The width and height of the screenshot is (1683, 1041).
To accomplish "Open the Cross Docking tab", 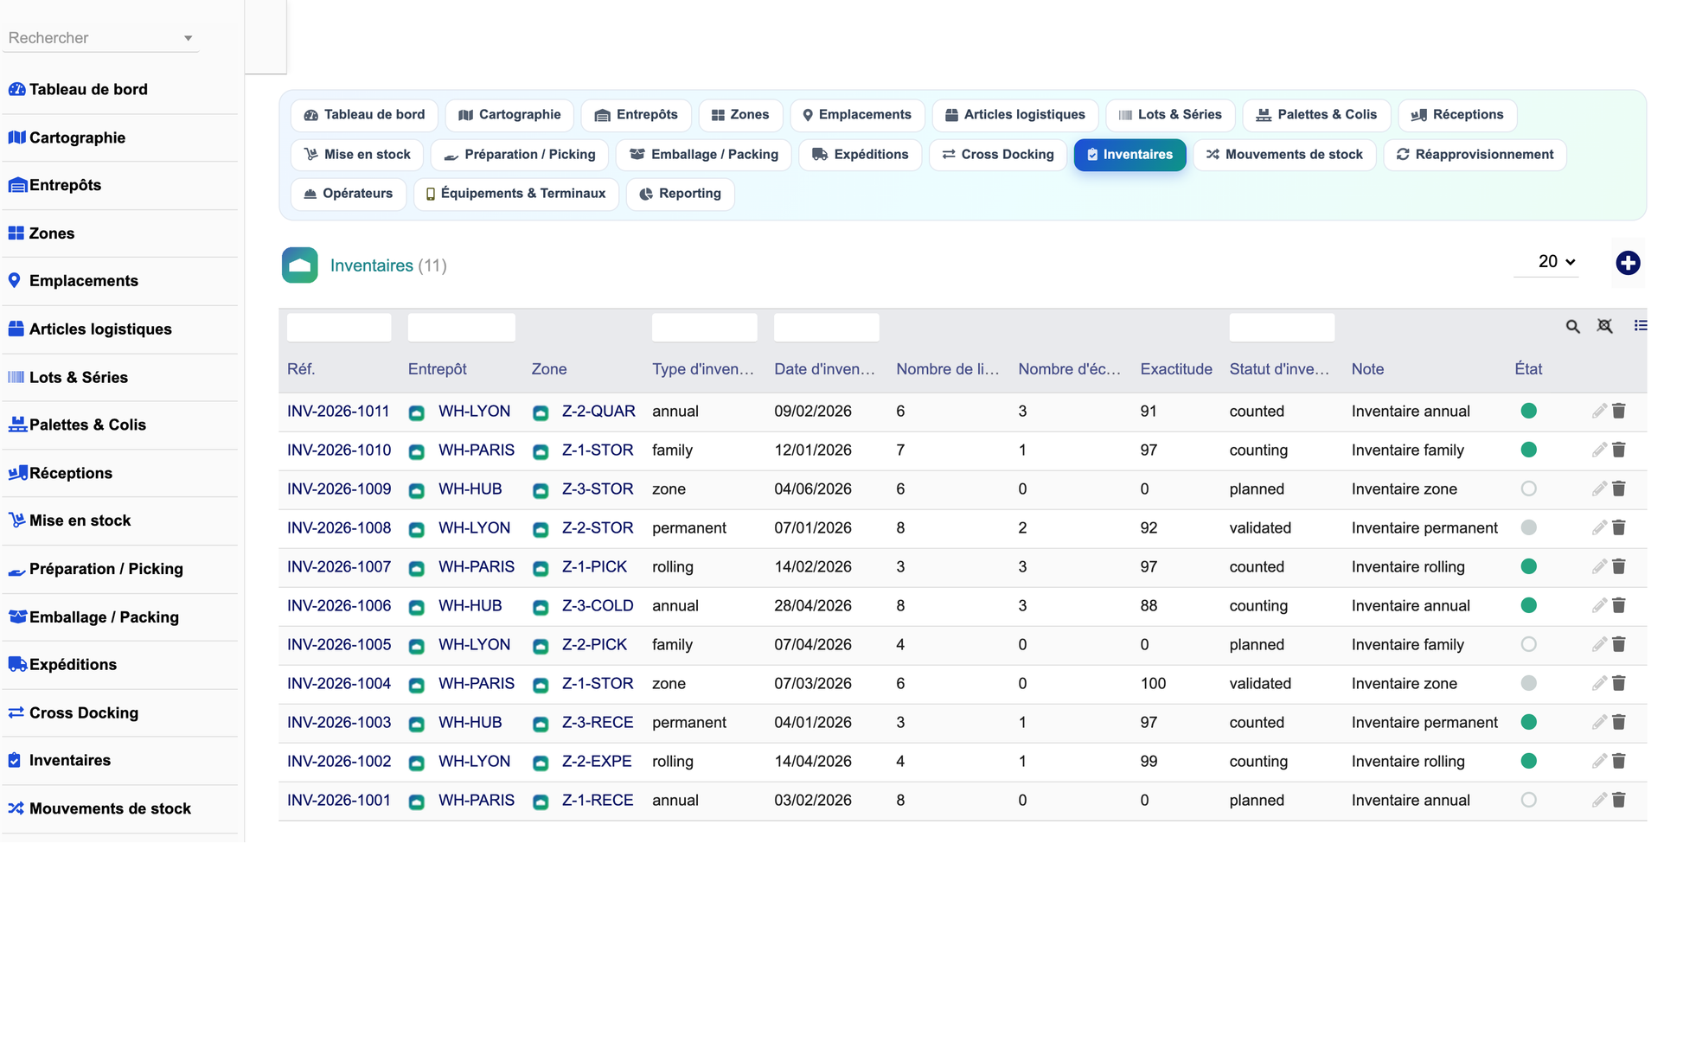I will click(998, 155).
